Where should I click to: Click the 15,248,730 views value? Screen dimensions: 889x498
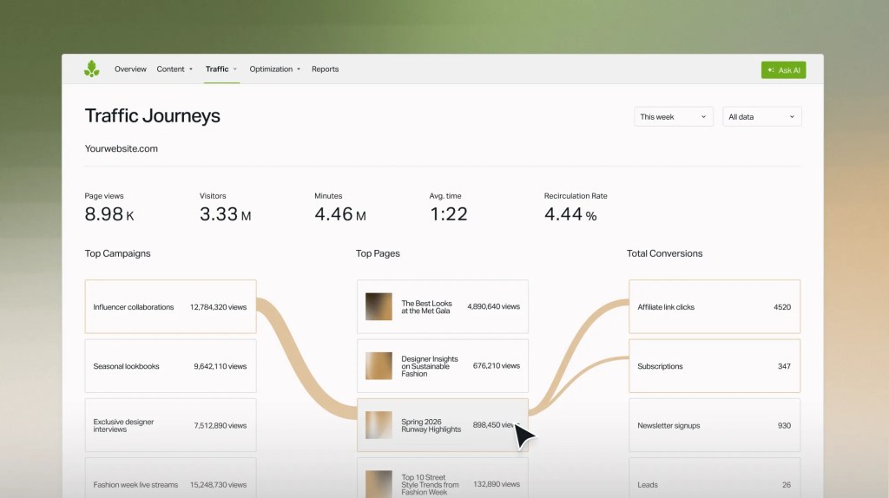pos(218,485)
